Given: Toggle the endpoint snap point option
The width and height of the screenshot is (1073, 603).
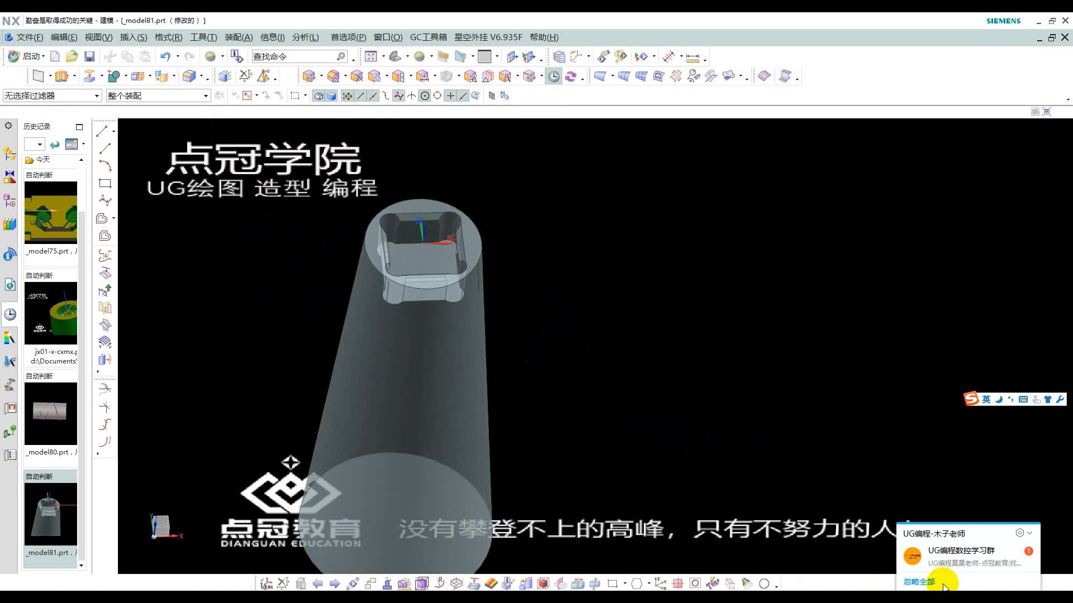Looking at the screenshot, I should point(360,95).
